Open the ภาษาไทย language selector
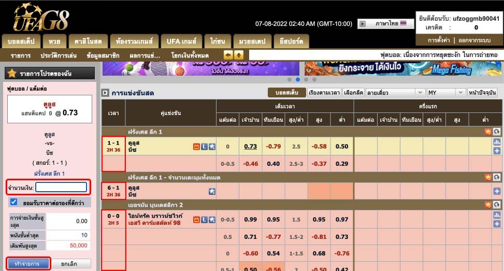This screenshot has width=504, height=271. tap(386, 23)
